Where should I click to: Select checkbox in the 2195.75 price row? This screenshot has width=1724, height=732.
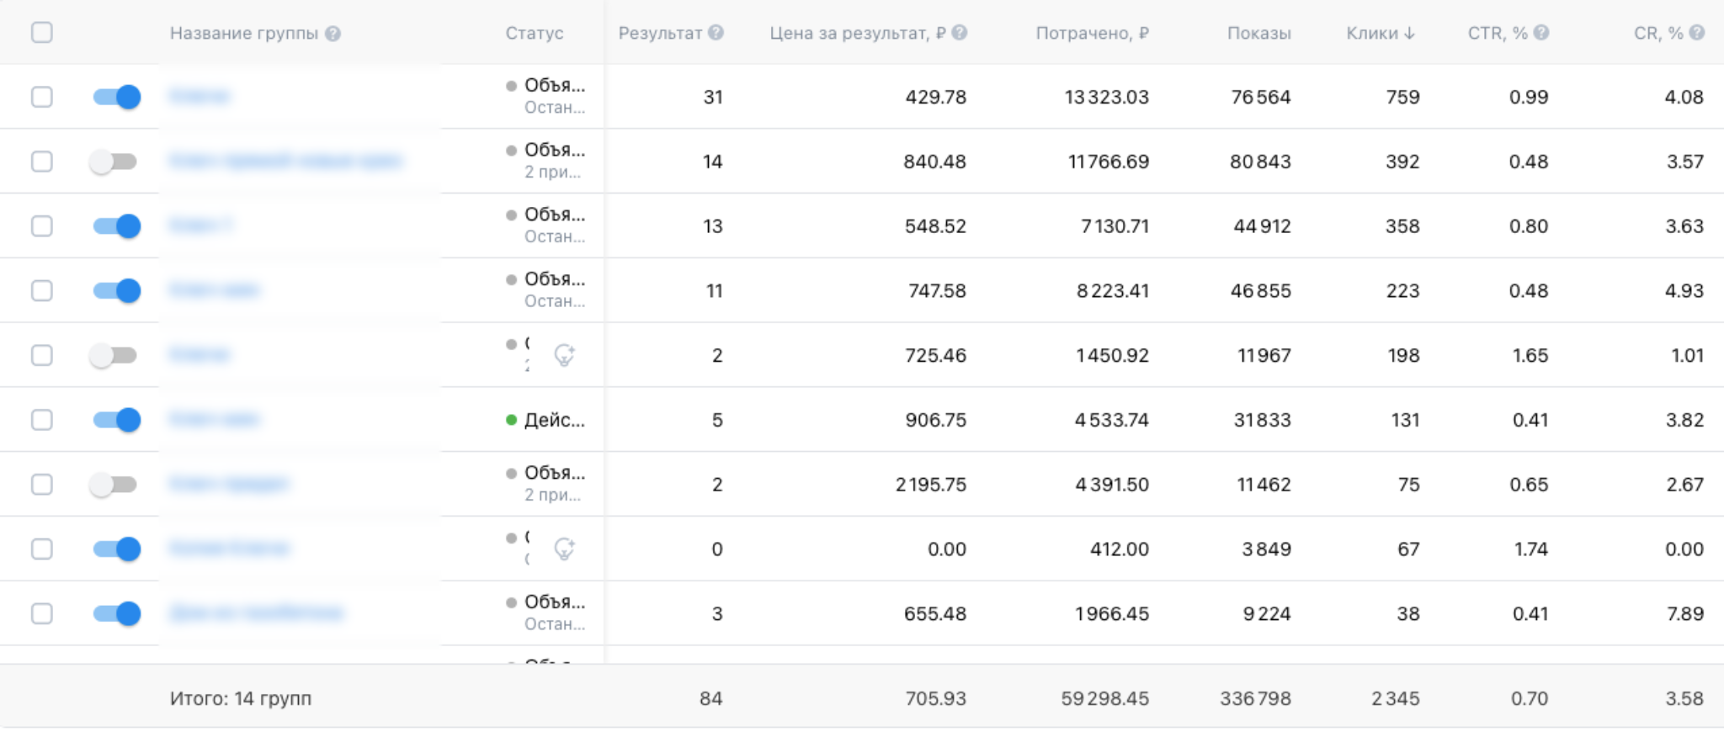click(x=41, y=485)
